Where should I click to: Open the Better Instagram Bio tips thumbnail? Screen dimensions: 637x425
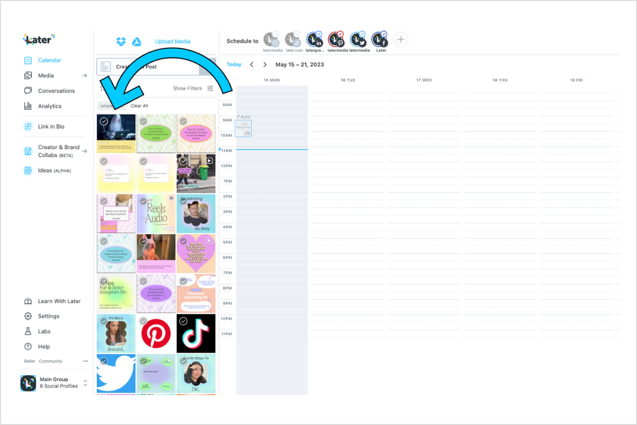(116, 293)
